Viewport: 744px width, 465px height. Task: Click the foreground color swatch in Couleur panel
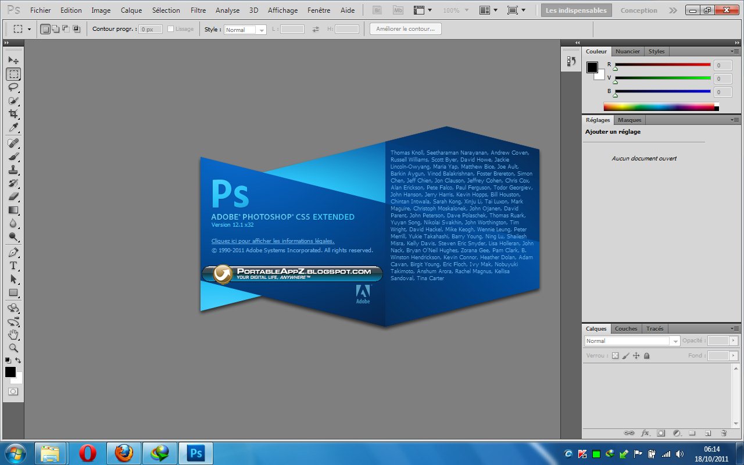point(592,67)
